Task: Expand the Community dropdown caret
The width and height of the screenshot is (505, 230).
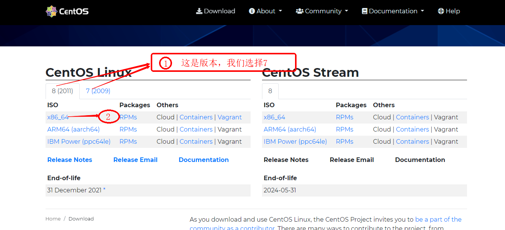Action: click(346, 11)
